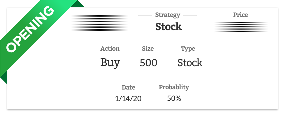285x116 pixels.
Task: Select the Size column label
Action: (x=148, y=48)
